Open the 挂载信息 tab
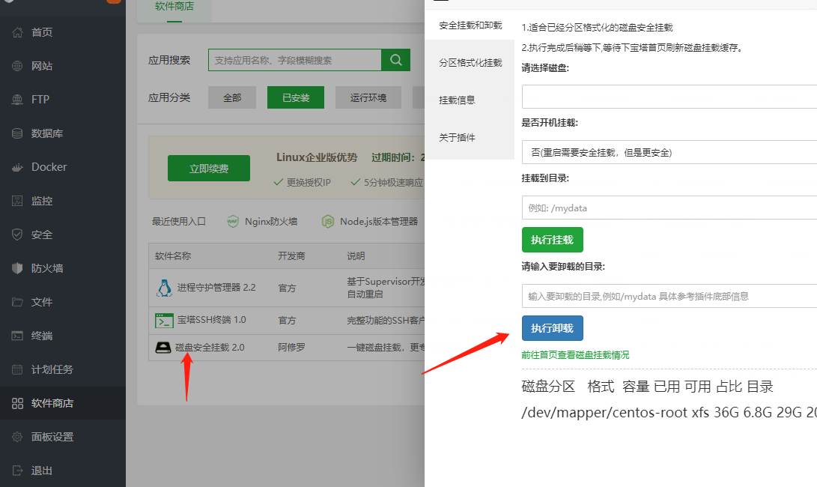The image size is (817, 487). tap(457, 100)
